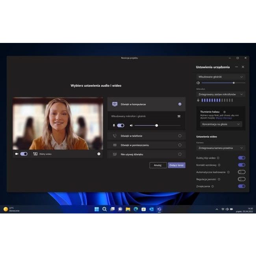Click the phone audio handset icon
This screenshot has width=256, height=256.
(x=115, y=136)
